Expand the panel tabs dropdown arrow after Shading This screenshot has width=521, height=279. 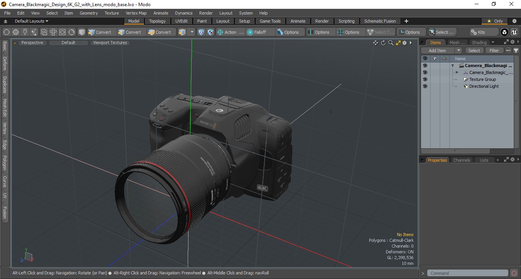click(x=493, y=43)
